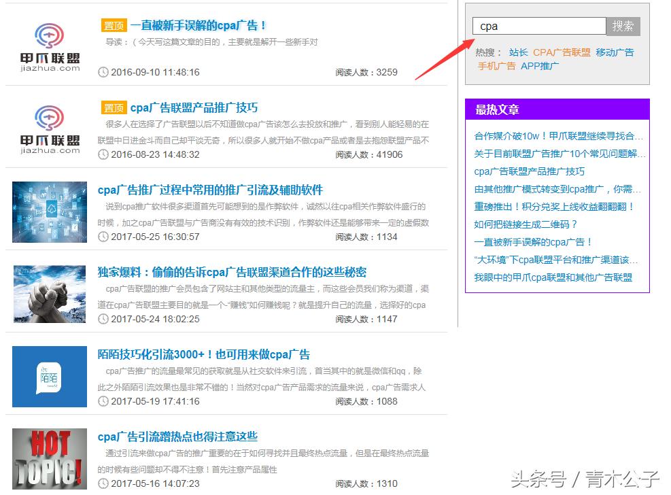Click the 置顶 badge on the first article
Screen dimensions: 671x495
pos(114,25)
